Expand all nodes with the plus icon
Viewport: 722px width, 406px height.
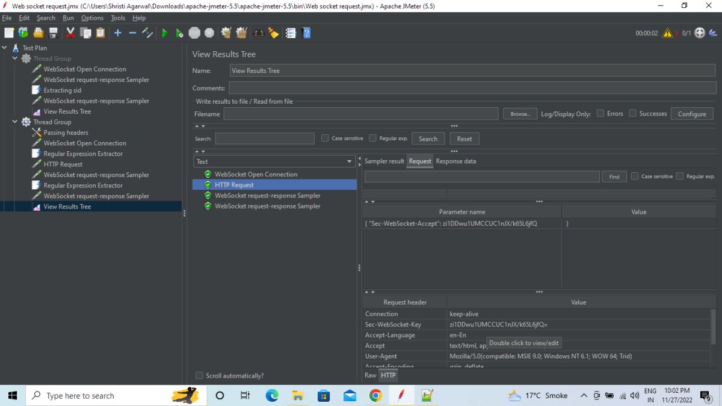tap(118, 33)
